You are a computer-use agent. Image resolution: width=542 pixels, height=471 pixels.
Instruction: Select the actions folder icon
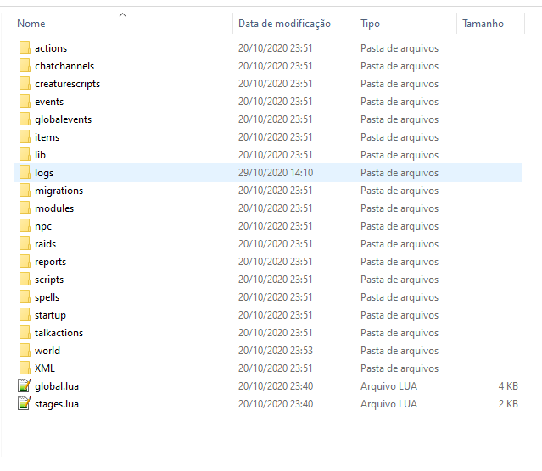coord(25,47)
